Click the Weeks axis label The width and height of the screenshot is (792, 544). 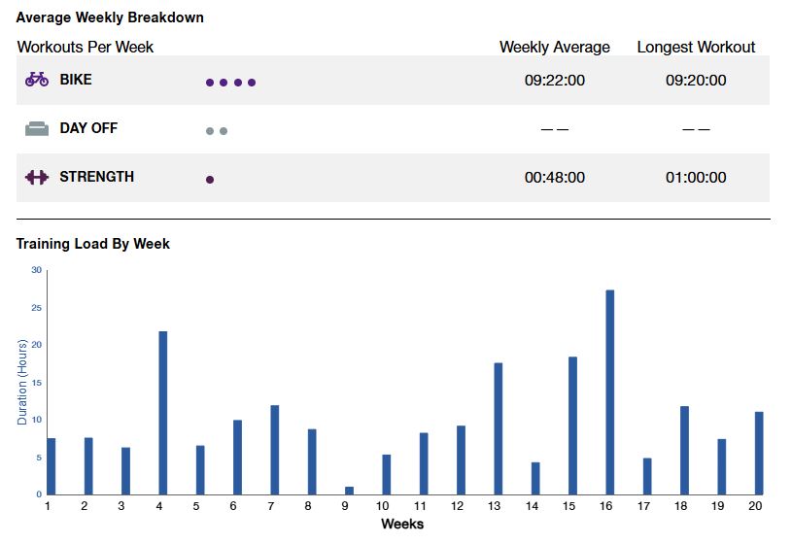click(401, 524)
